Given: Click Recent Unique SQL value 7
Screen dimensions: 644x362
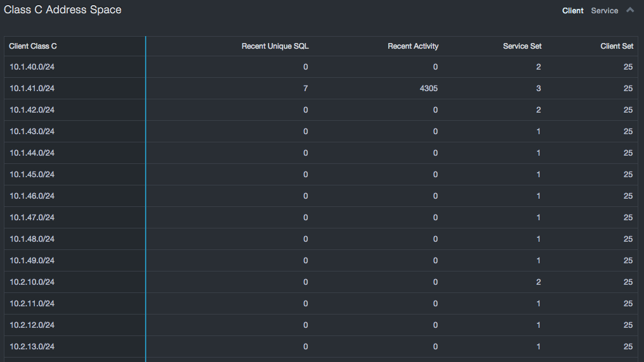Looking at the screenshot, I should (305, 89).
